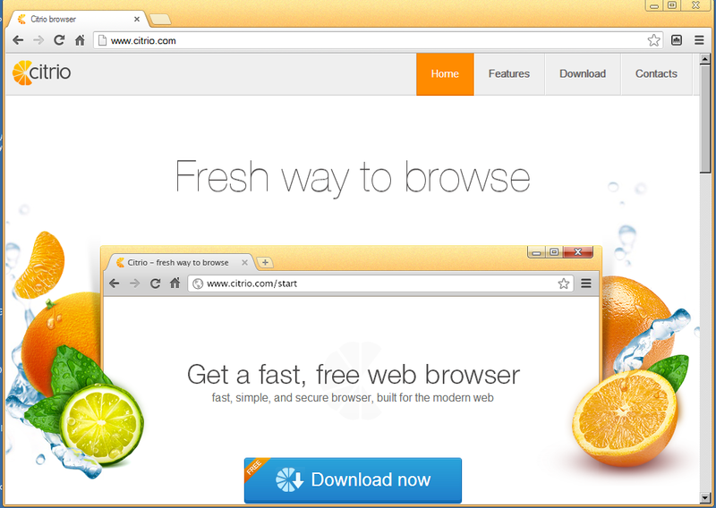Click the browser back arrow
This screenshot has width=716, height=508.
click(18, 40)
